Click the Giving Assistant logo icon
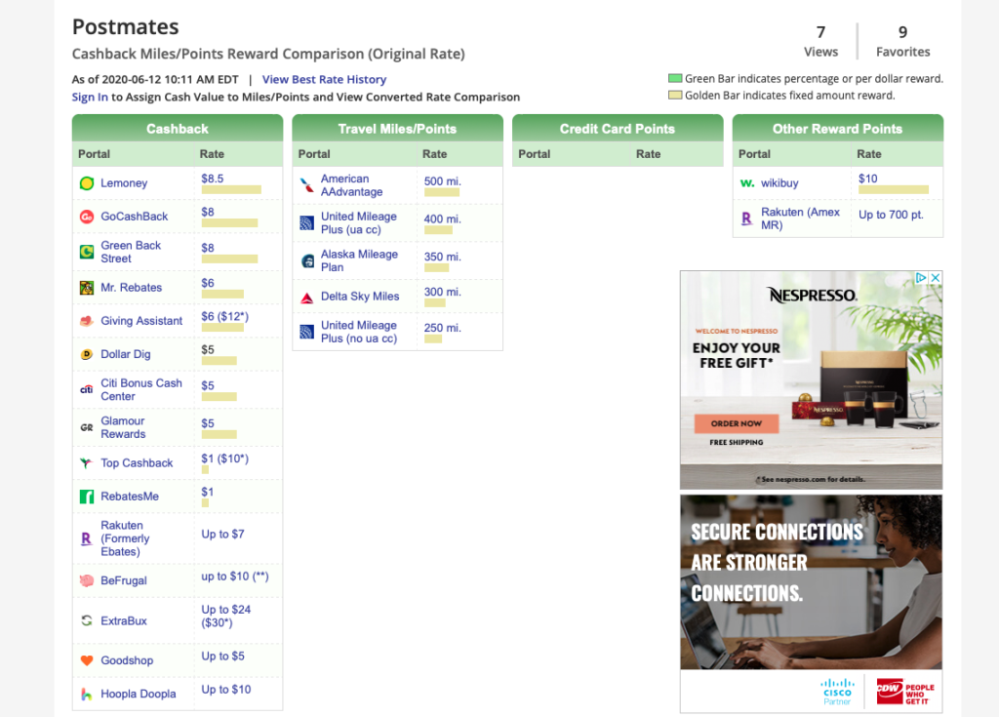Screen dimensions: 999x717 87,321
